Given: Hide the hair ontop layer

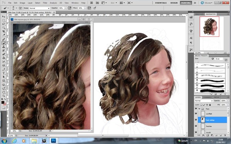Looking at the screenshot, I should [x=196, y=120].
